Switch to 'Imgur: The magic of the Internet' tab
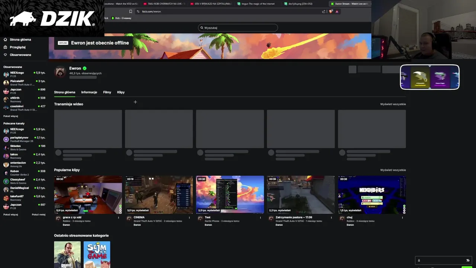Screen dimensions: 476x268 (257, 4)
